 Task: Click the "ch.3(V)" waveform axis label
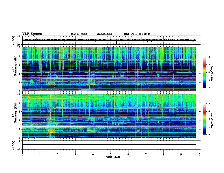(x=14, y=145)
